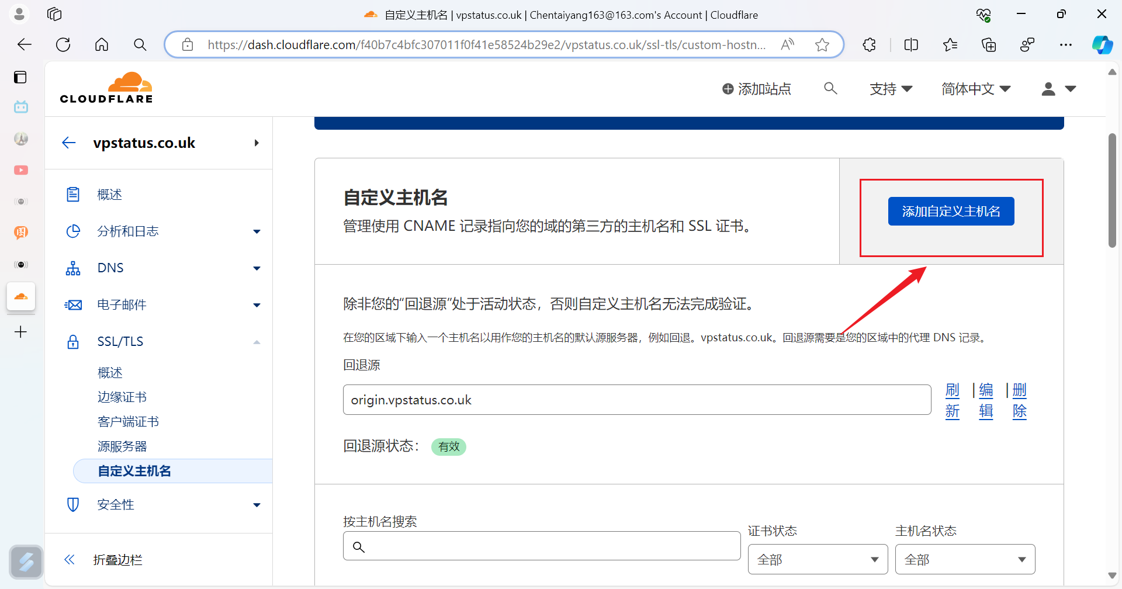Image resolution: width=1122 pixels, height=589 pixels.
Task: Open the user account menu icon
Action: click(1059, 89)
